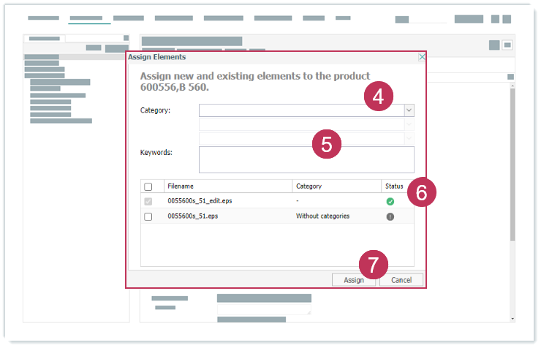
Task: Click the green checkmark status icon
Action: (x=390, y=201)
